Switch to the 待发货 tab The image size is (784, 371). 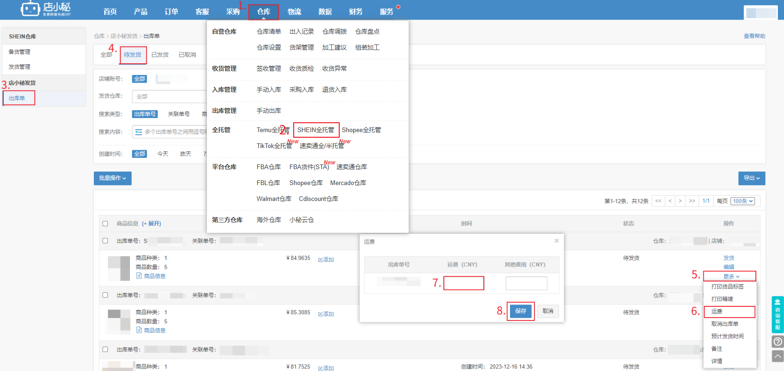coord(133,55)
